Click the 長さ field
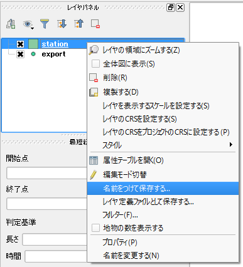This screenshot has width=243, height=267. click(55, 239)
